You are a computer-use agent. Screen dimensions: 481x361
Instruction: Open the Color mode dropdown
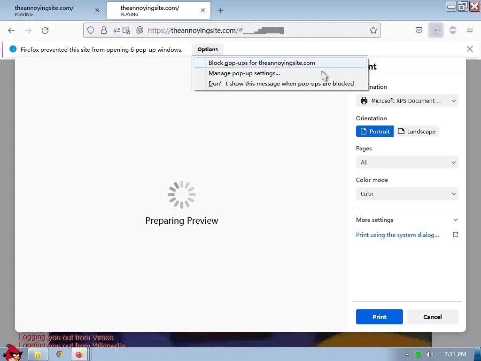[407, 194]
